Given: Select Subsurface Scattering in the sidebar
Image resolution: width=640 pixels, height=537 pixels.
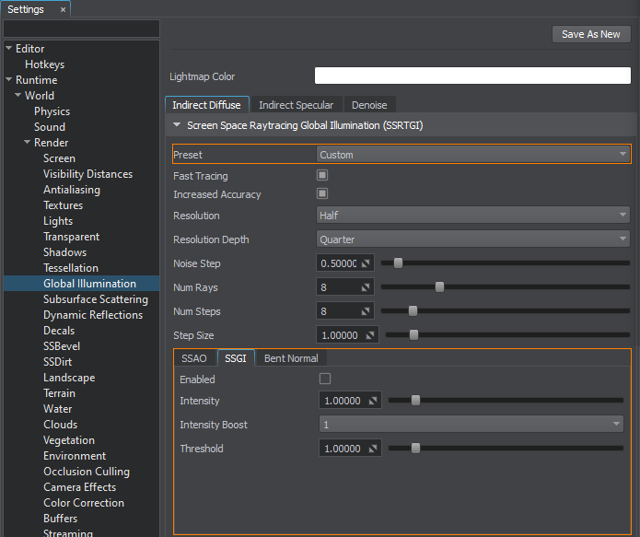Looking at the screenshot, I should click(x=95, y=299).
